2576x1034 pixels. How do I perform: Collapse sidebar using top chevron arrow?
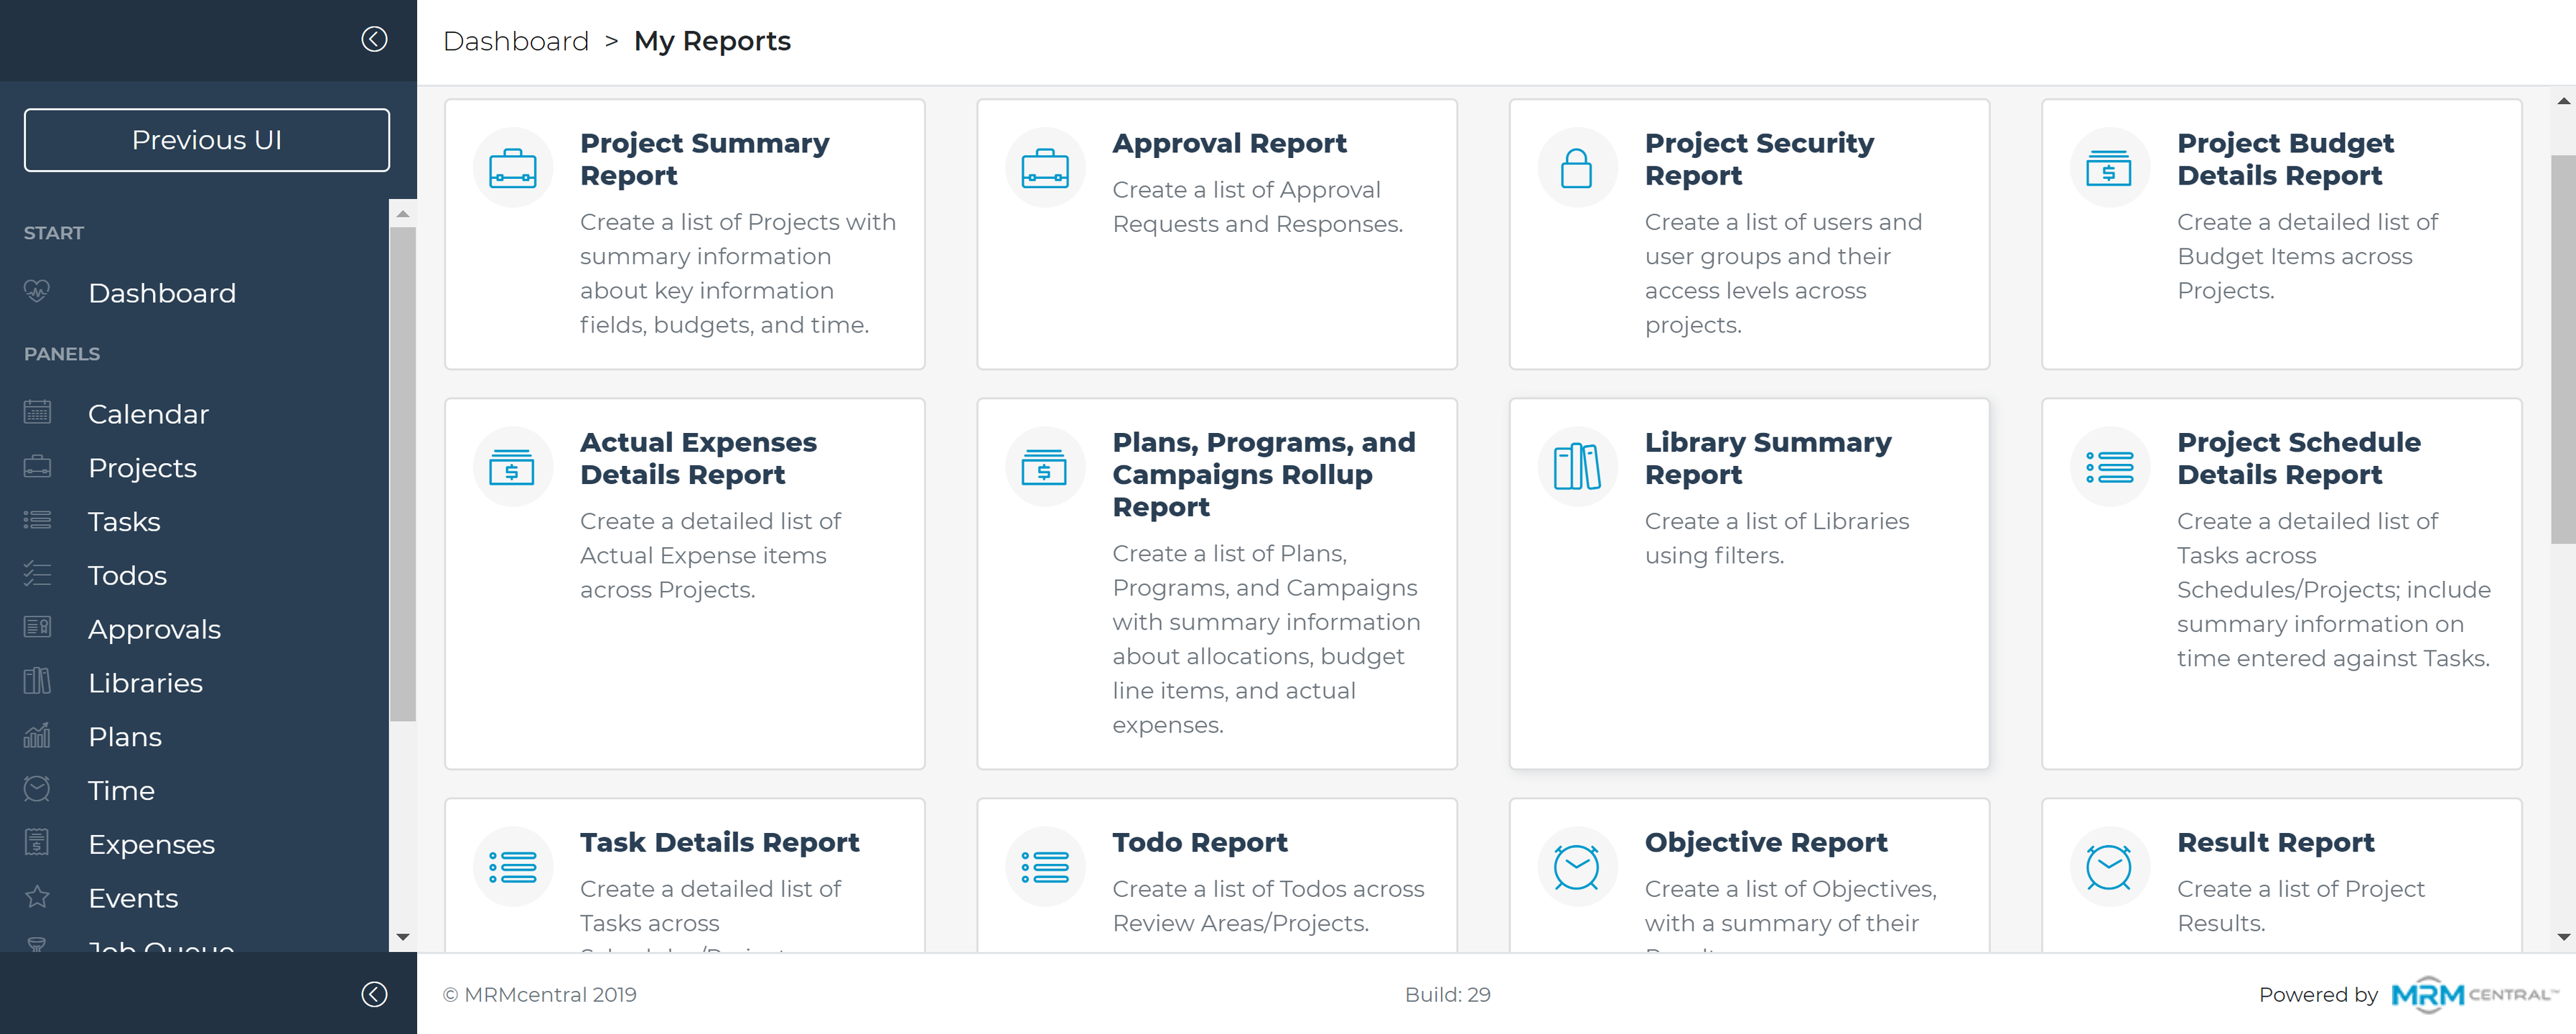[x=374, y=39]
